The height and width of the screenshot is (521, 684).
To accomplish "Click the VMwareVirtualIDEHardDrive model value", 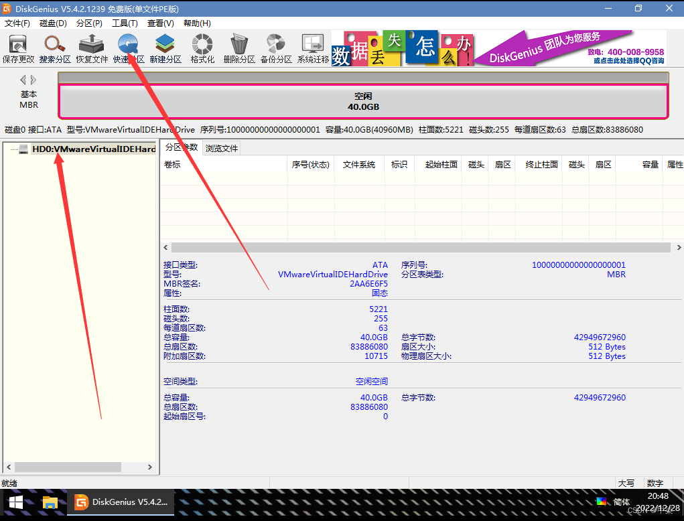I will click(x=333, y=275).
